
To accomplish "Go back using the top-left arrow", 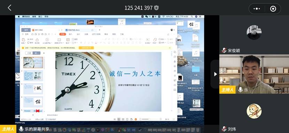I will [x=9, y=8].
